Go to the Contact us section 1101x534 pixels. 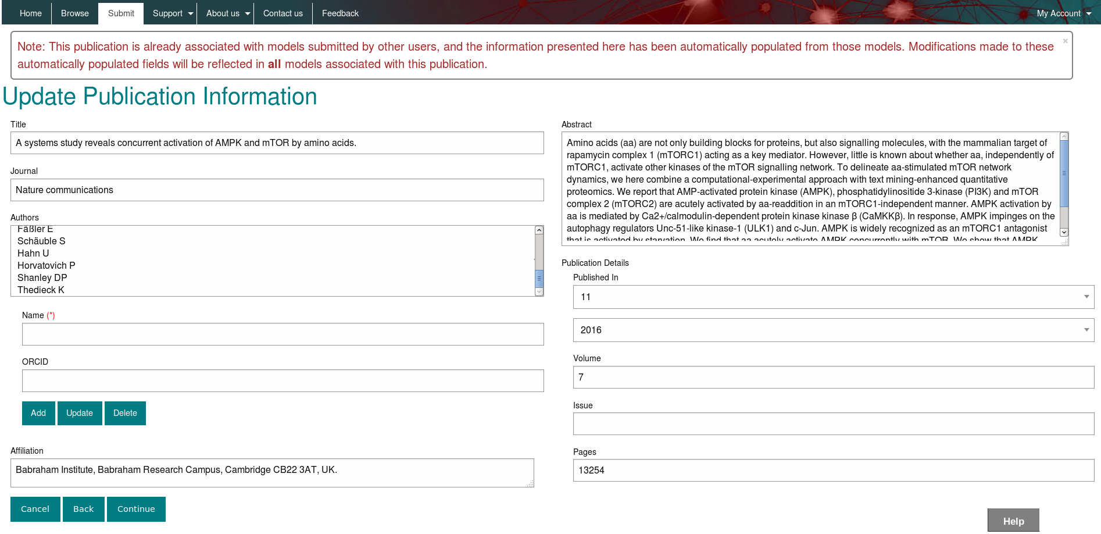[283, 13]
